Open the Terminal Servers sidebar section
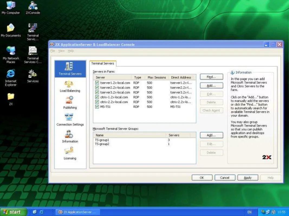 pyautogui.click(x=70, y=69)
